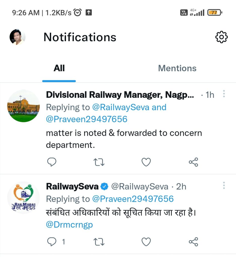Tap the profile avatar beside Notifications
236x257 pixels.
click(x=18, y=37)
